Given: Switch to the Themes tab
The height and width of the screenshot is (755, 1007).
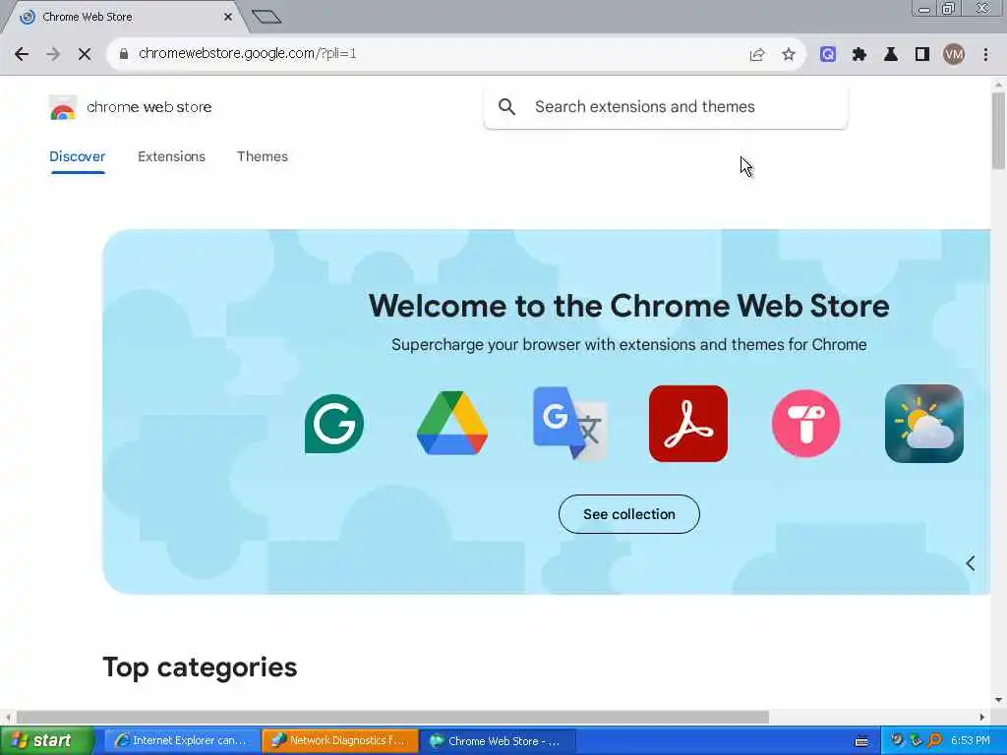Looking at the screenshot, I should [x=262, y=156].
